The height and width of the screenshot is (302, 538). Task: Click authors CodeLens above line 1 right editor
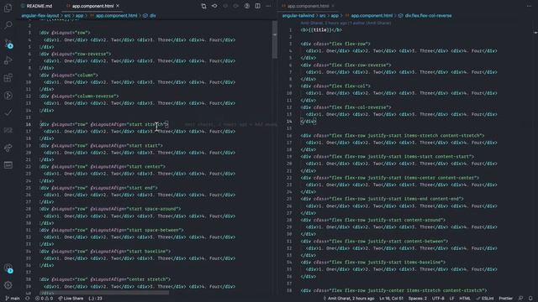click(345, 23)
